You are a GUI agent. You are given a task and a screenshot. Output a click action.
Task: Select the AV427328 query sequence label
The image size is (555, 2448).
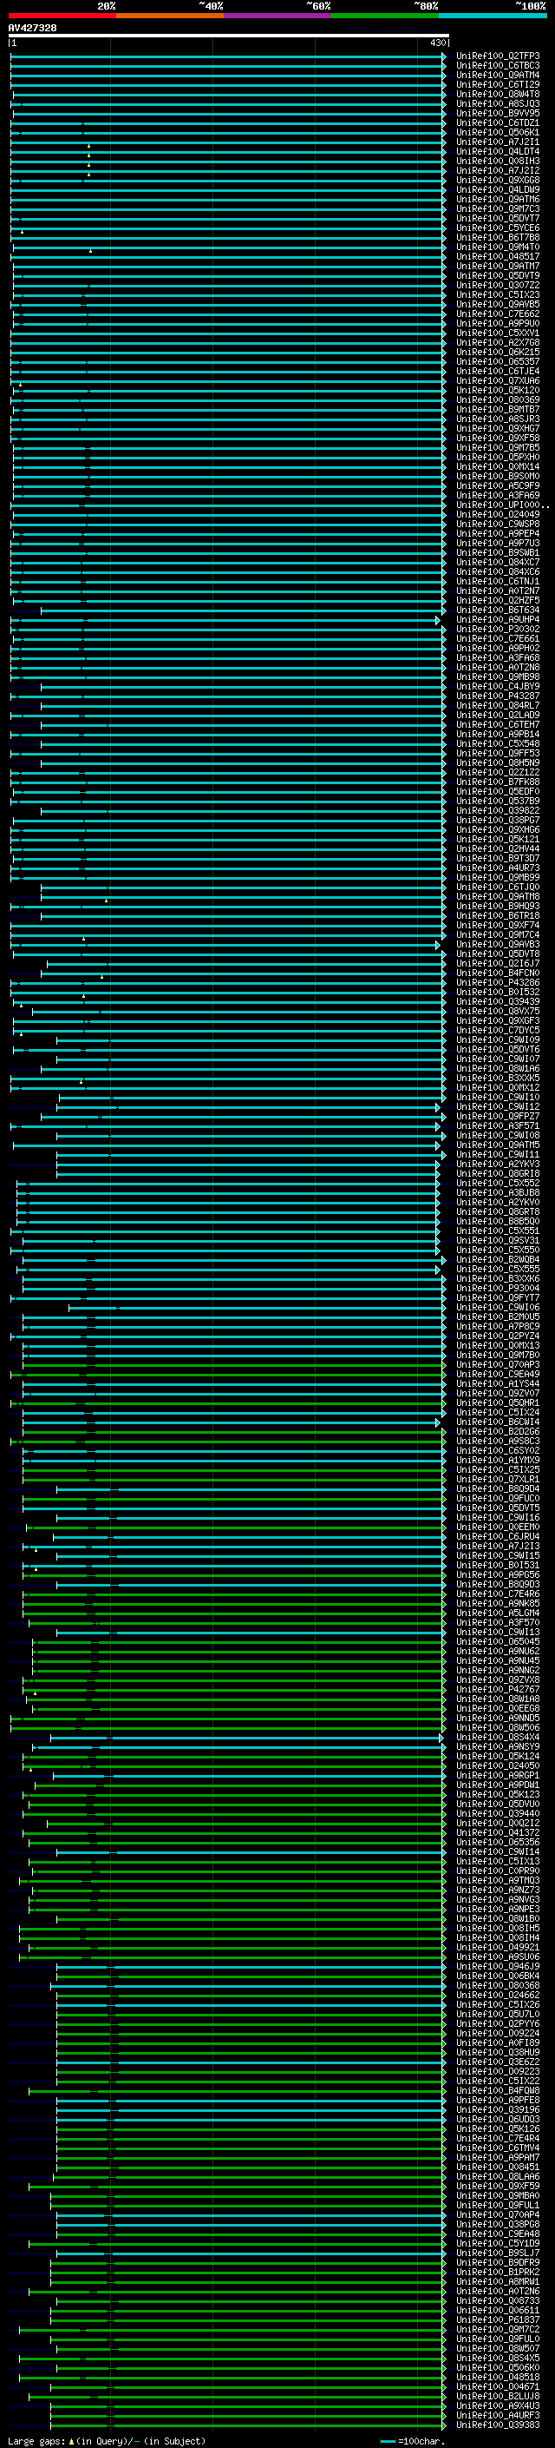tap(32, 28)
